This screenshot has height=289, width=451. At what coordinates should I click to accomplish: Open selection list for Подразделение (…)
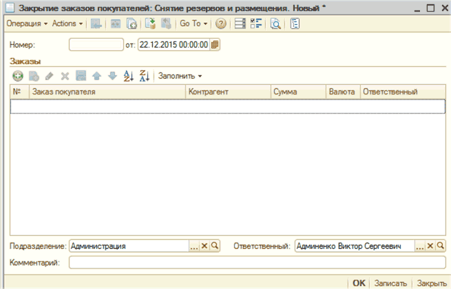(x=194, y=246)
